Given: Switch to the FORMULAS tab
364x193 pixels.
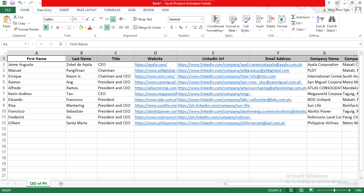Looking at the screenshot, I should click(x=112, y=10).
